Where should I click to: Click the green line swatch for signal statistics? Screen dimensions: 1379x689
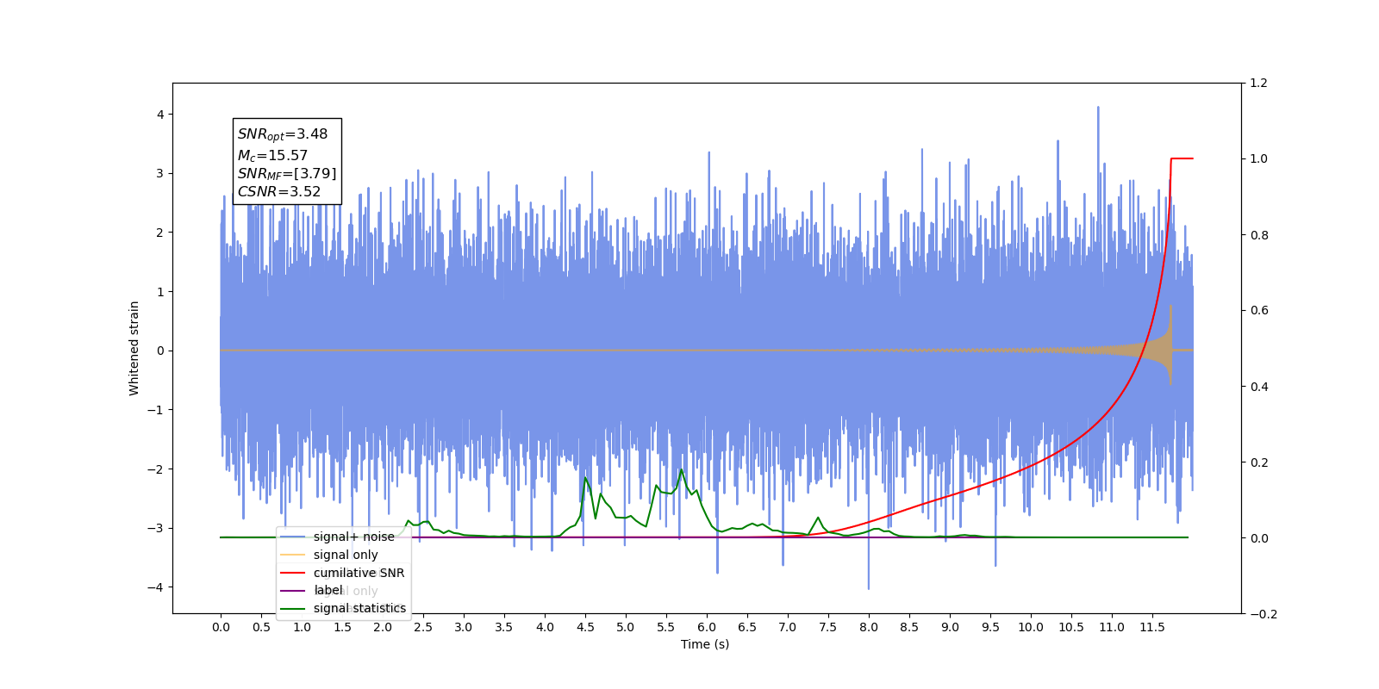coord(293,608)
